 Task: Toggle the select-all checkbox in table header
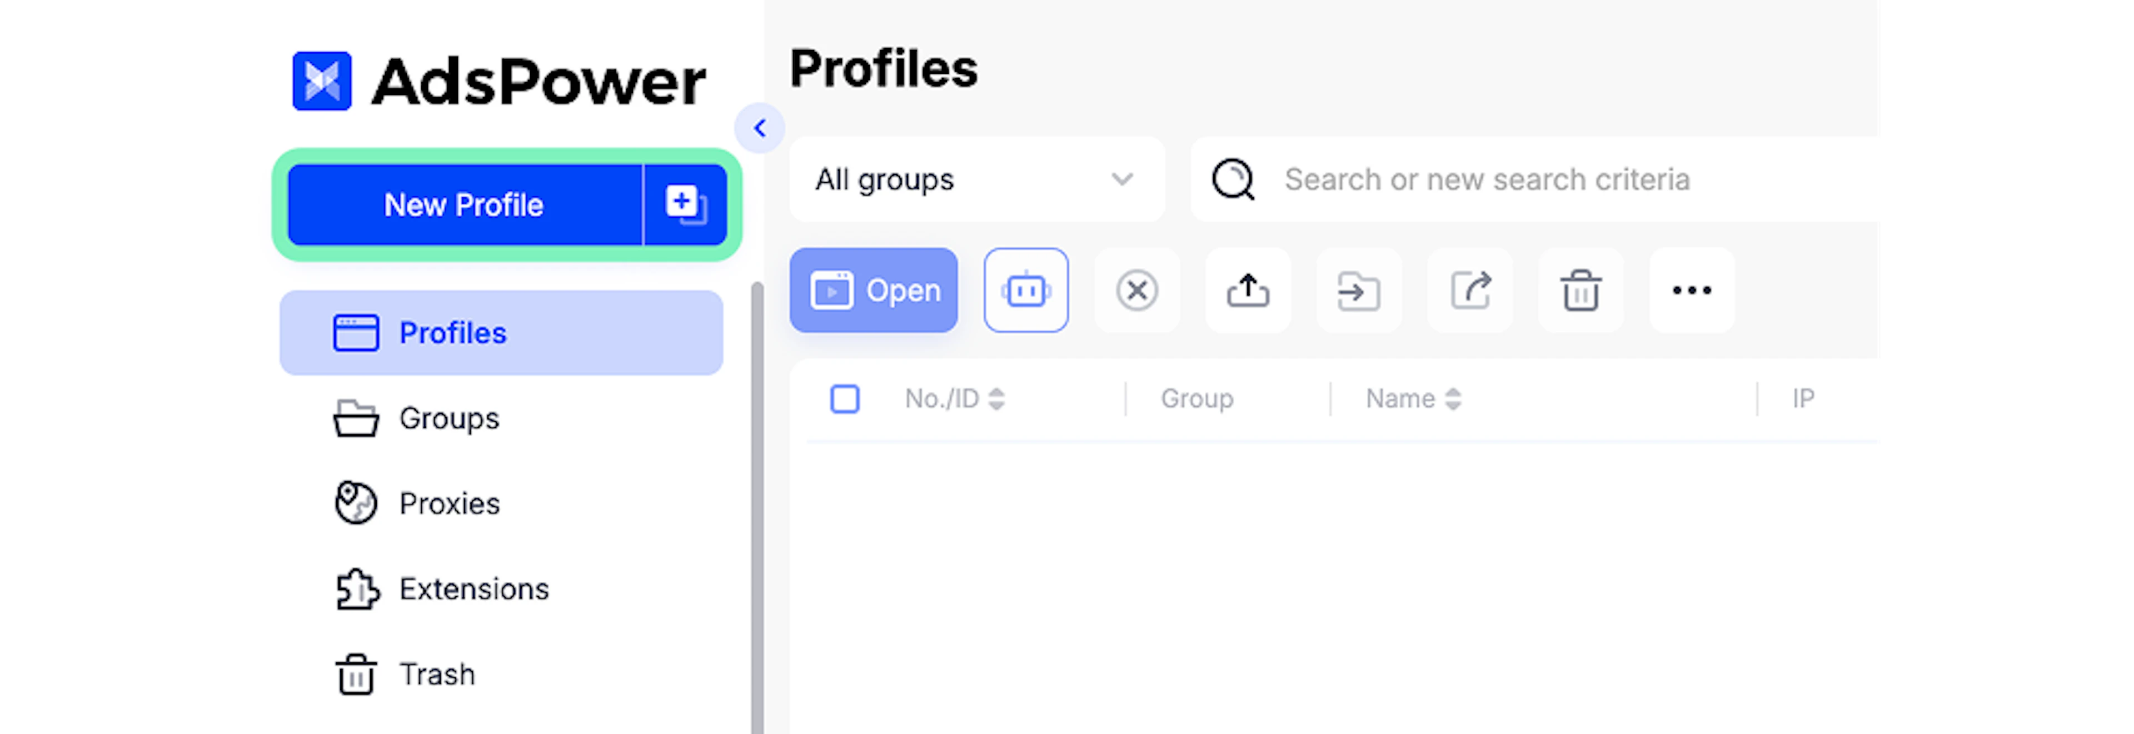pos(844,398)
